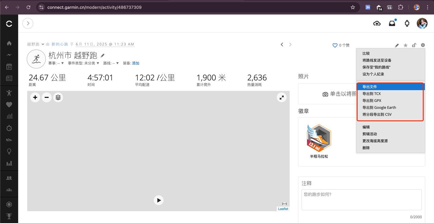Click the upload cloud icon

(x=377, y=23)
